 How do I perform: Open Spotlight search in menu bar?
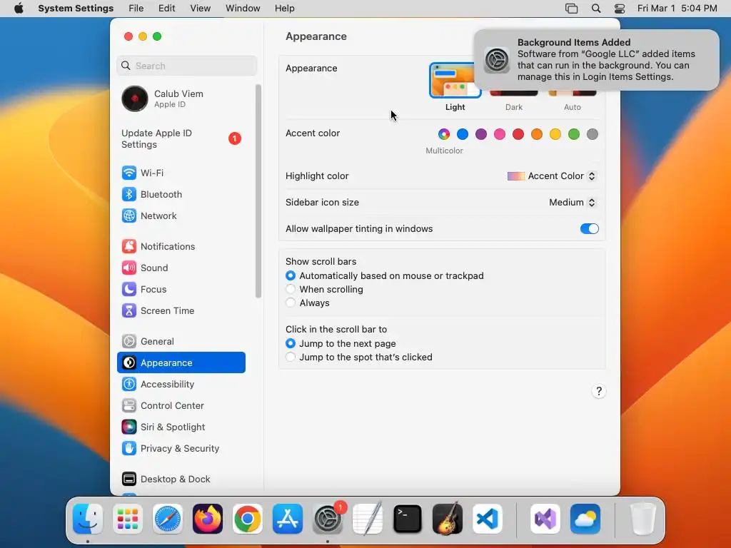click(596, 9)
